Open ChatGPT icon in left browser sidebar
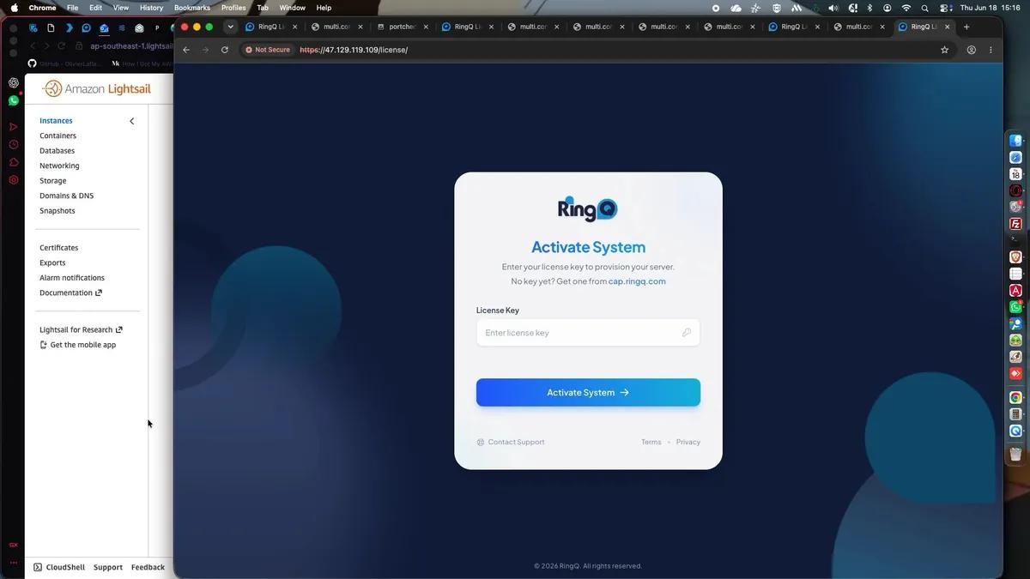Image resolution: width=1030 pixels, height=579 pixels. [x=14, y=83]
